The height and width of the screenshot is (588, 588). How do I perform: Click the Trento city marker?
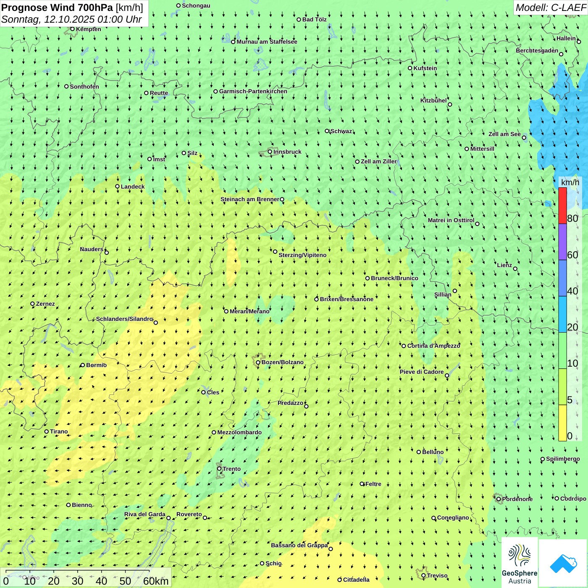219,469
